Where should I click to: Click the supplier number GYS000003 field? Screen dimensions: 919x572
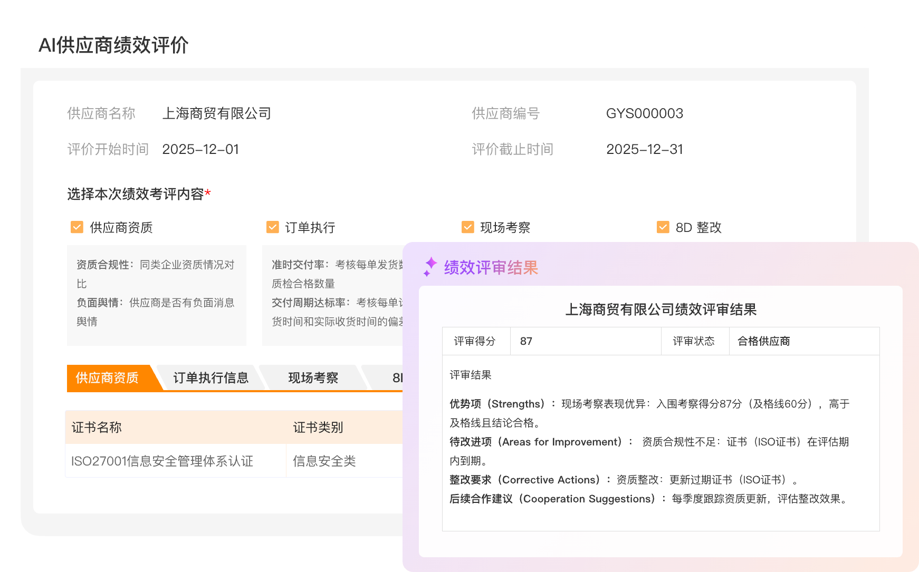644,113
